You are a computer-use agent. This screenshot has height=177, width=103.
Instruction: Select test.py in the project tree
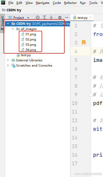[x=26, y=55]
